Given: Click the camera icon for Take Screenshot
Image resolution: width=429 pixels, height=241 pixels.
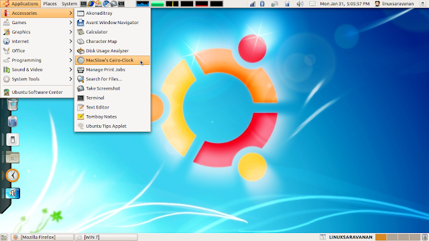Looking at the screenshot, I should point(80,88).
